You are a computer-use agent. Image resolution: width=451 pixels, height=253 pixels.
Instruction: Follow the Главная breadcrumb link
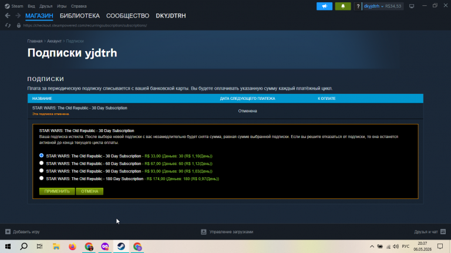[35, 41]
